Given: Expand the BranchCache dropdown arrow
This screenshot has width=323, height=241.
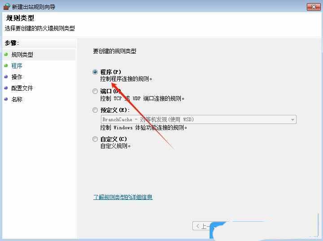Looking at the screenshot, I should click(x=292, y=120).
